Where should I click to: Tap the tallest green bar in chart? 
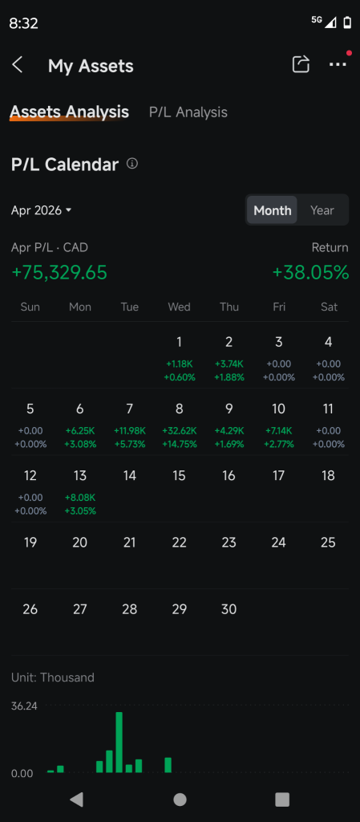(119, 742)
